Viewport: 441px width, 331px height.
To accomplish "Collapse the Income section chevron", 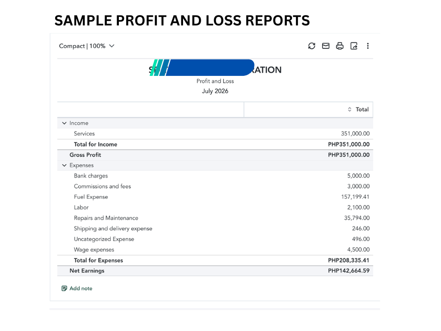I will (x=65, y=123).
